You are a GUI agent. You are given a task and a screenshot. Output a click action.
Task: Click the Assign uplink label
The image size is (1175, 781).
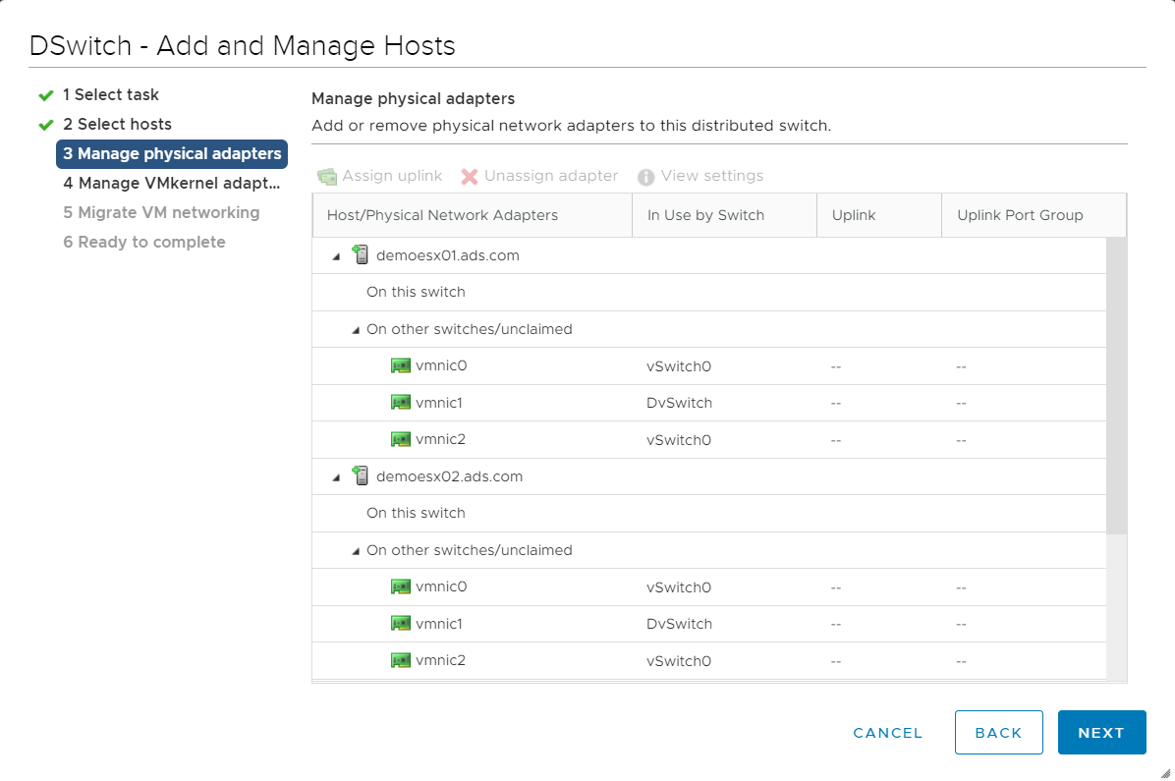(x=392, y=176)
